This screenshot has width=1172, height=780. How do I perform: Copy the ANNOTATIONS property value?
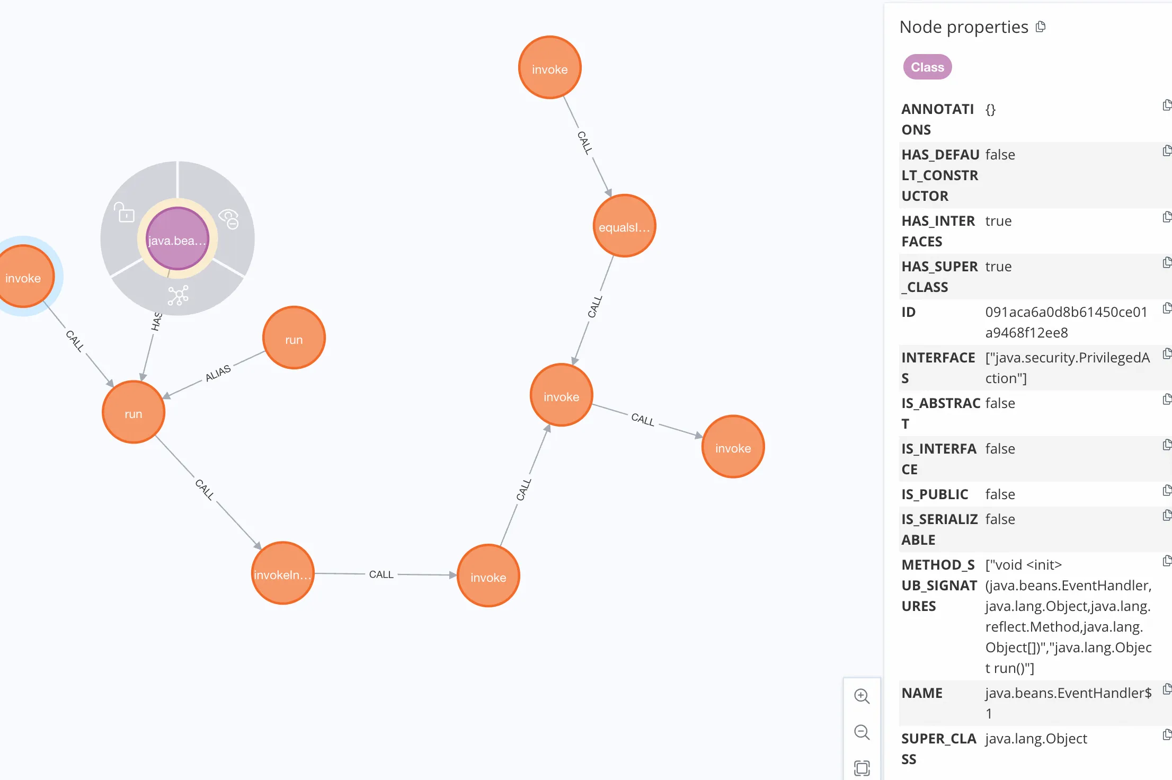pos(1166,106)
